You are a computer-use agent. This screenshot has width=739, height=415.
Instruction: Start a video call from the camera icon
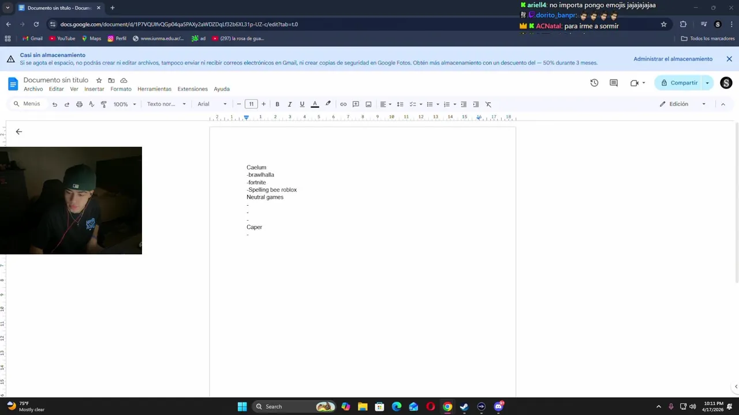[x=635, y=83]
